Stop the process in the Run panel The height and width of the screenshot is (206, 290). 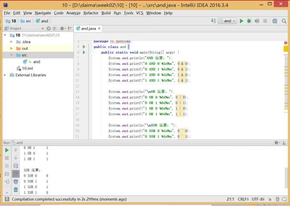(7, 158)
